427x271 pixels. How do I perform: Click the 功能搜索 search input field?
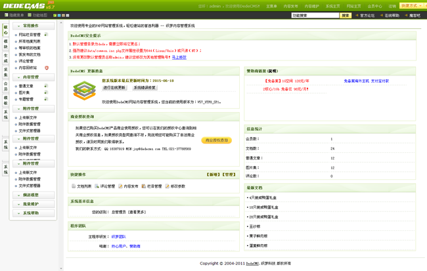314,15
